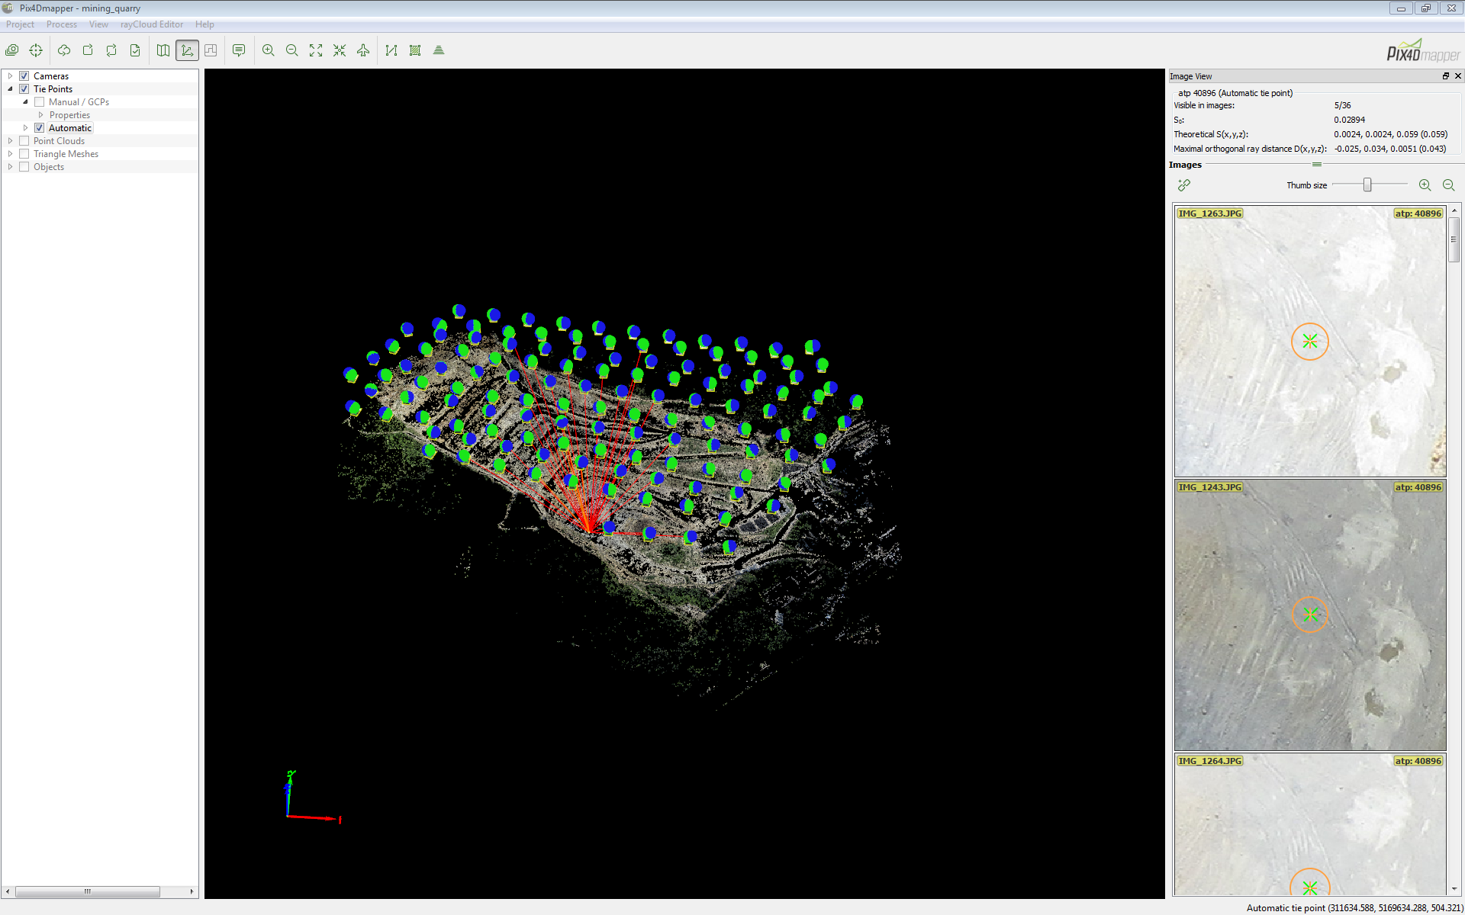Click the airplane navigation mode icon
The height and width of the screenshot is (915, 1465).
pyautogui.click(x=363, y=50)
